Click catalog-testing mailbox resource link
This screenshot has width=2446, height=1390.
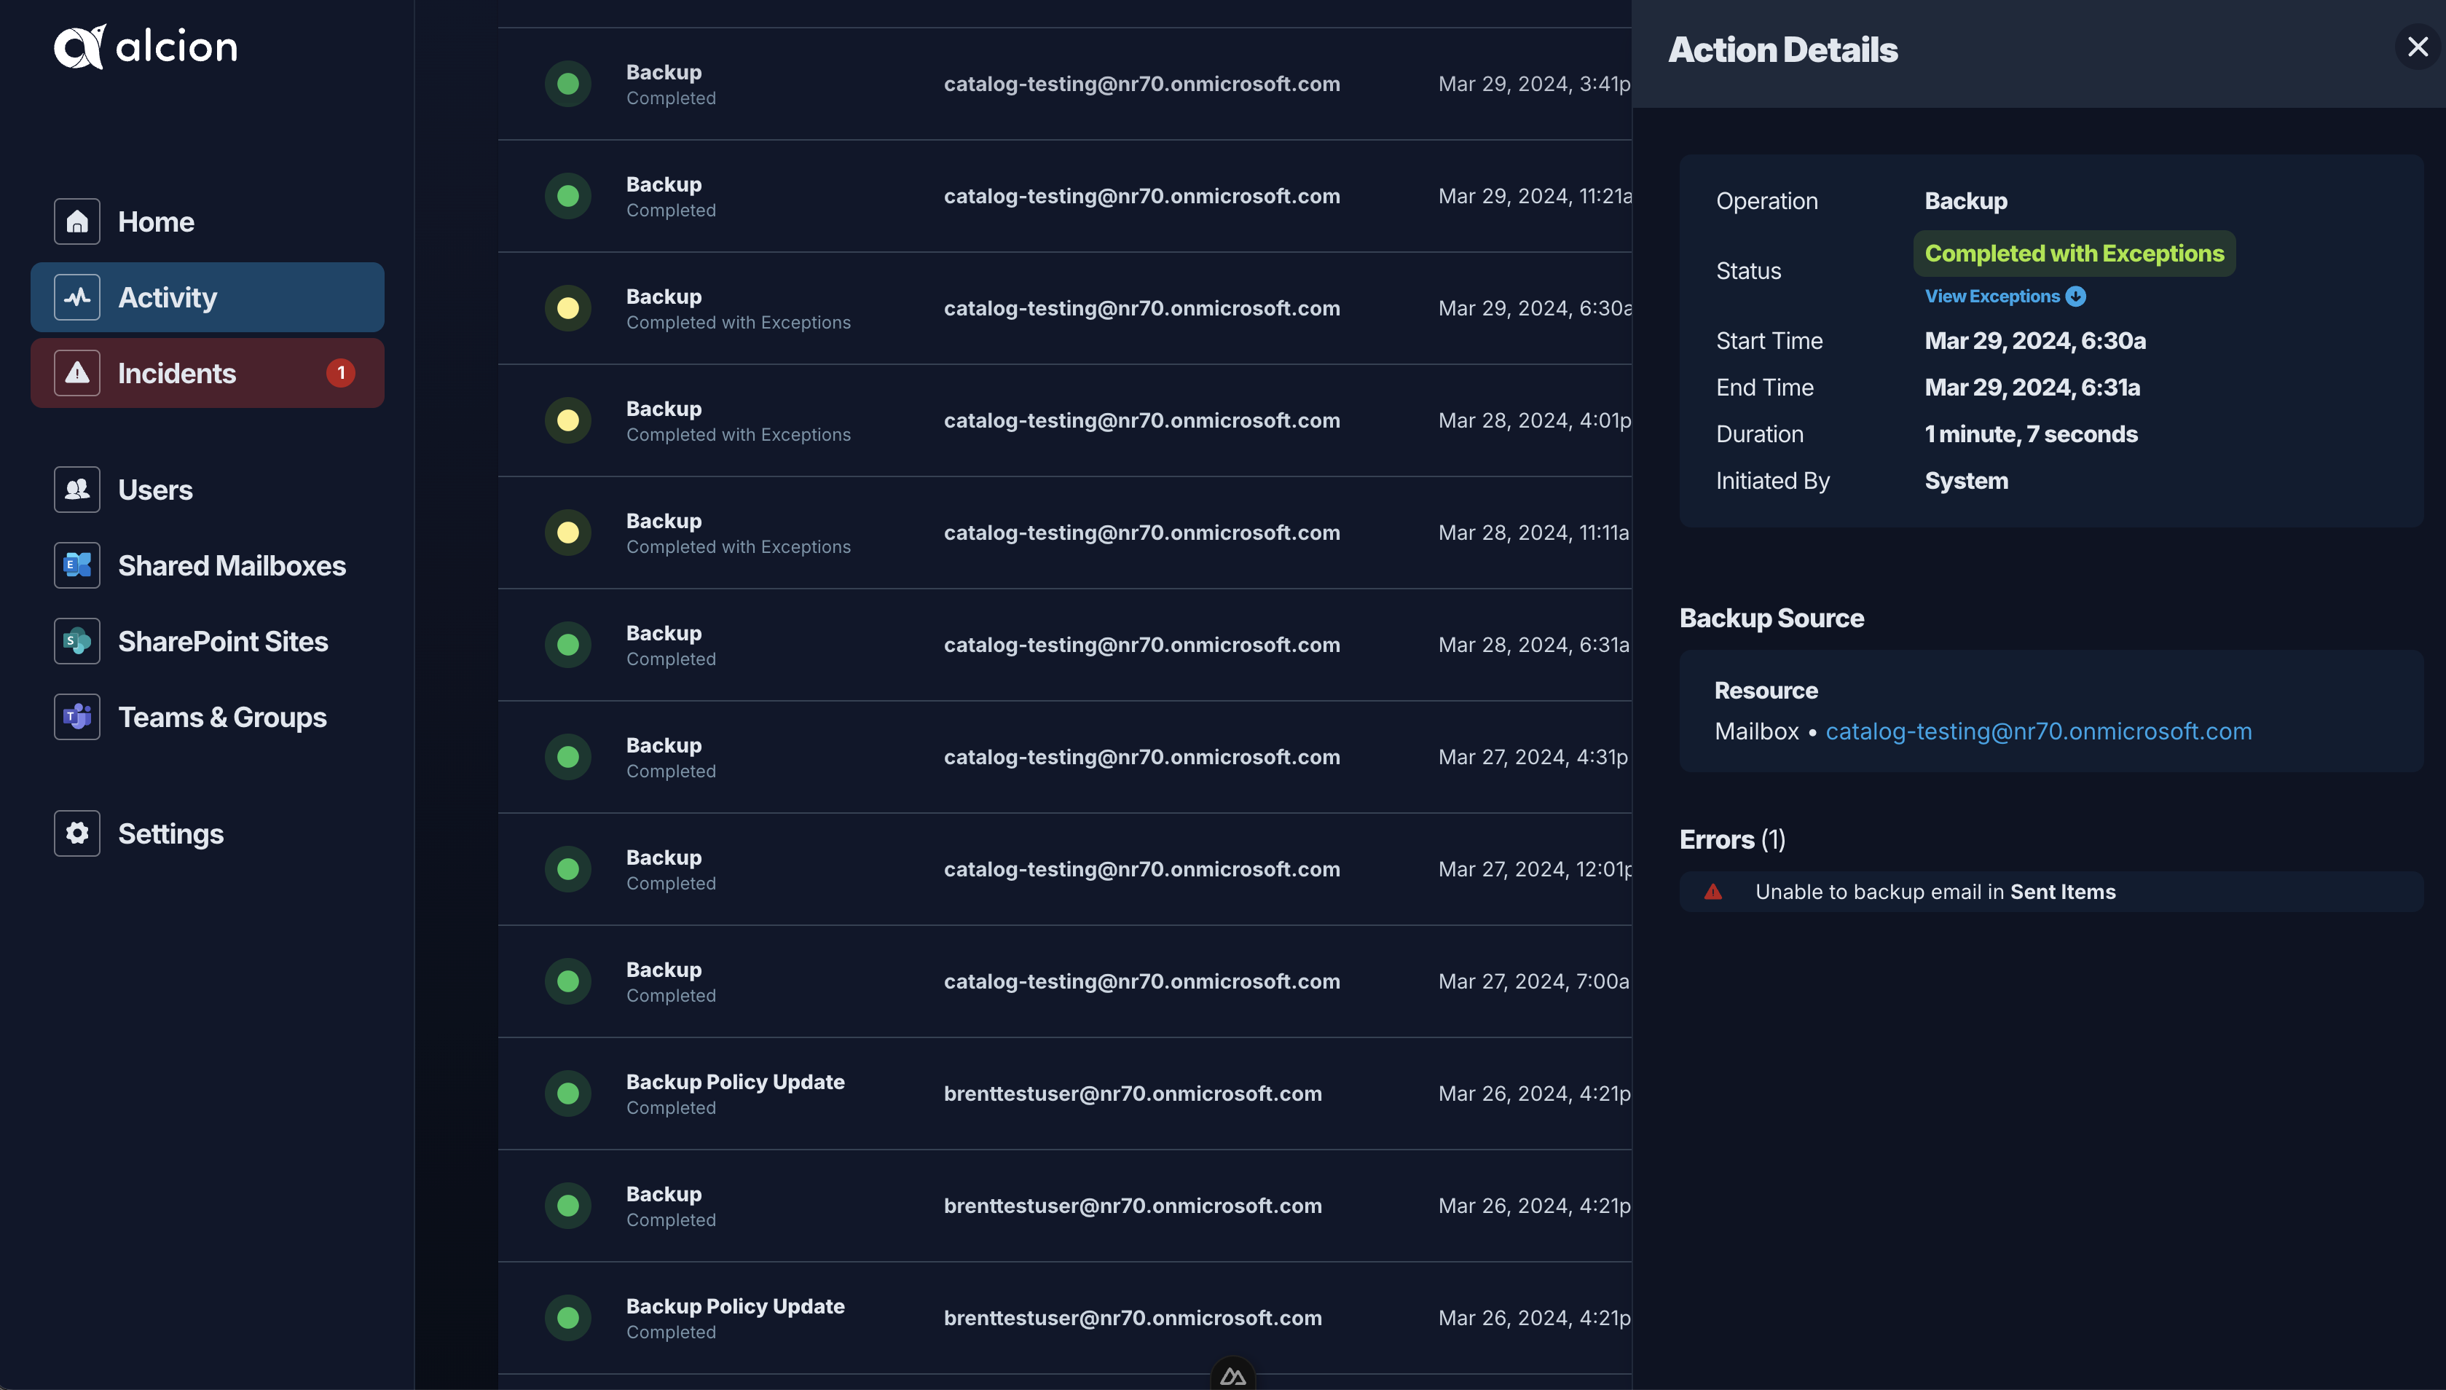click(x=2038, y=729)
